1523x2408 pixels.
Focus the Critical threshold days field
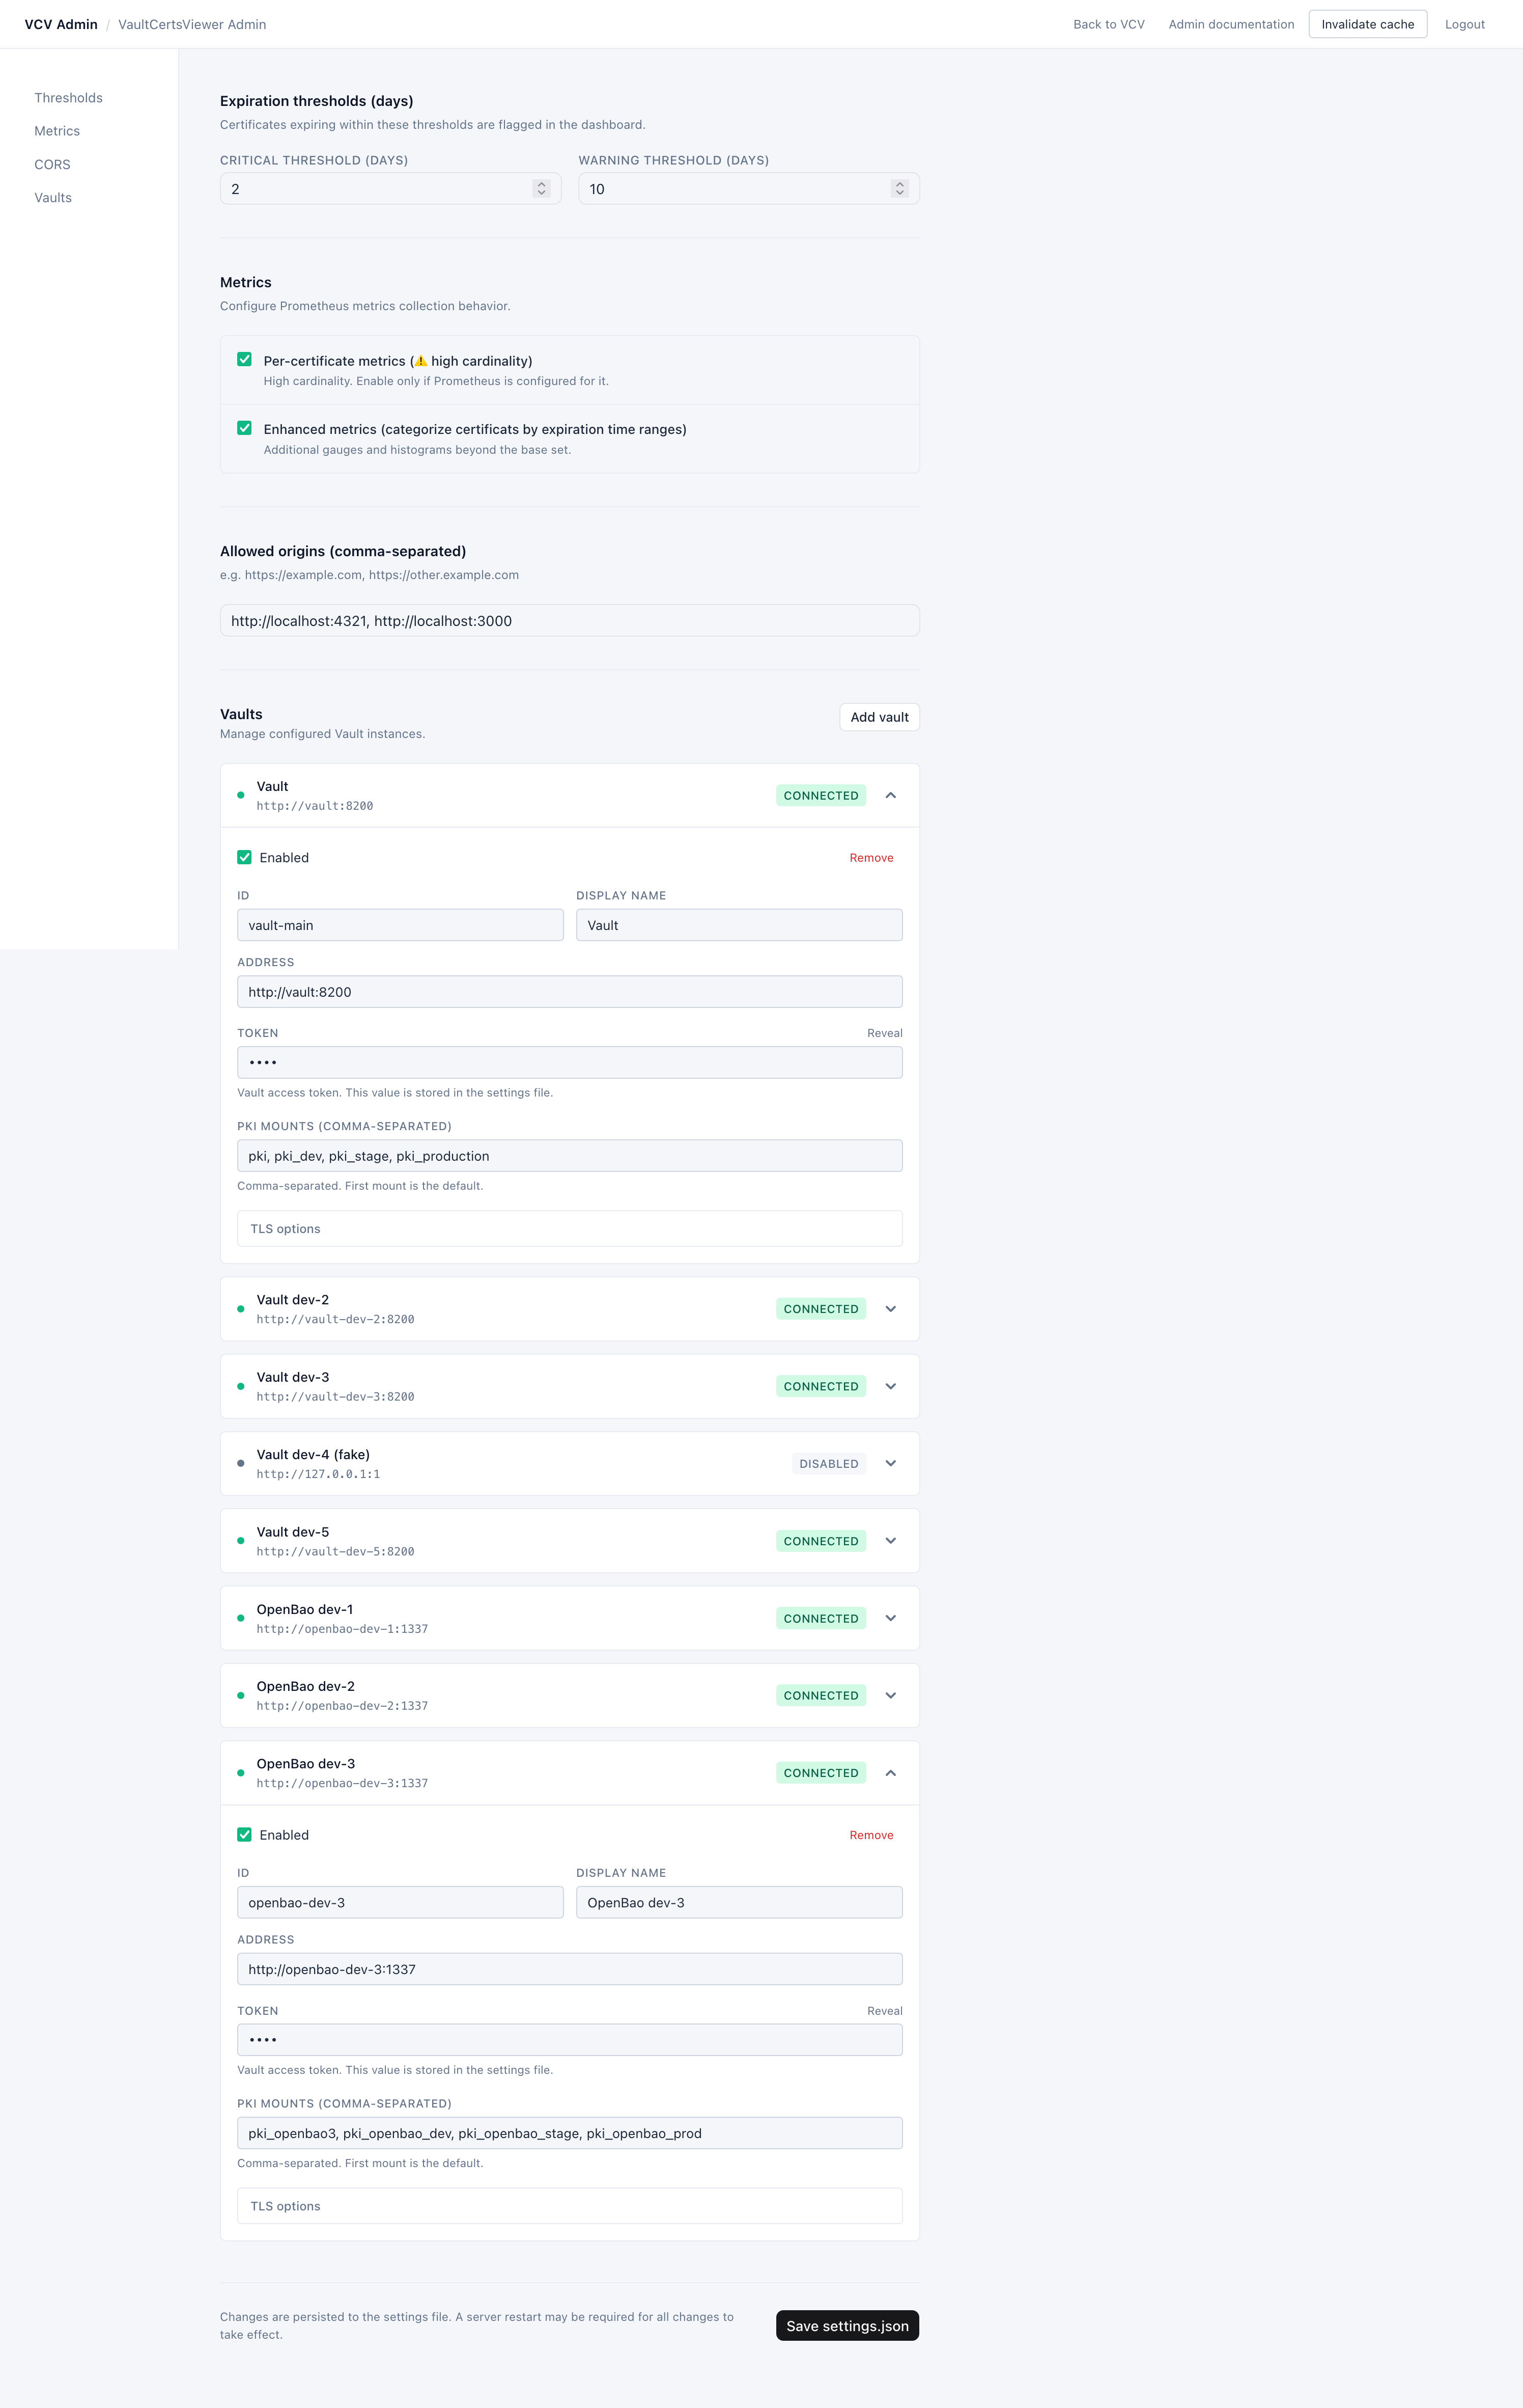[x=391, y=188]
